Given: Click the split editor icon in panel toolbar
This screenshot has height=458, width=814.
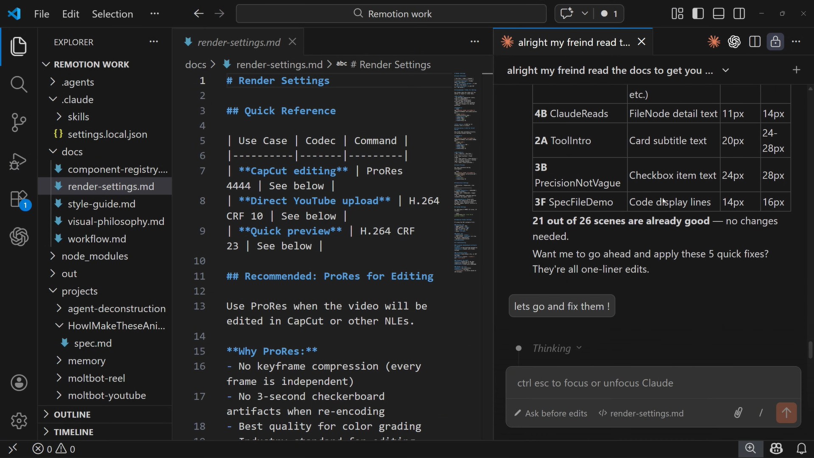Looking at the screenshot, I should (755, 42).
